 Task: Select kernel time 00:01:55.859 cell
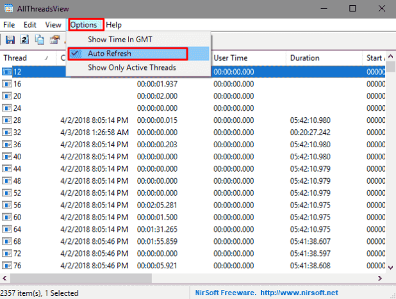click(157, 241)
